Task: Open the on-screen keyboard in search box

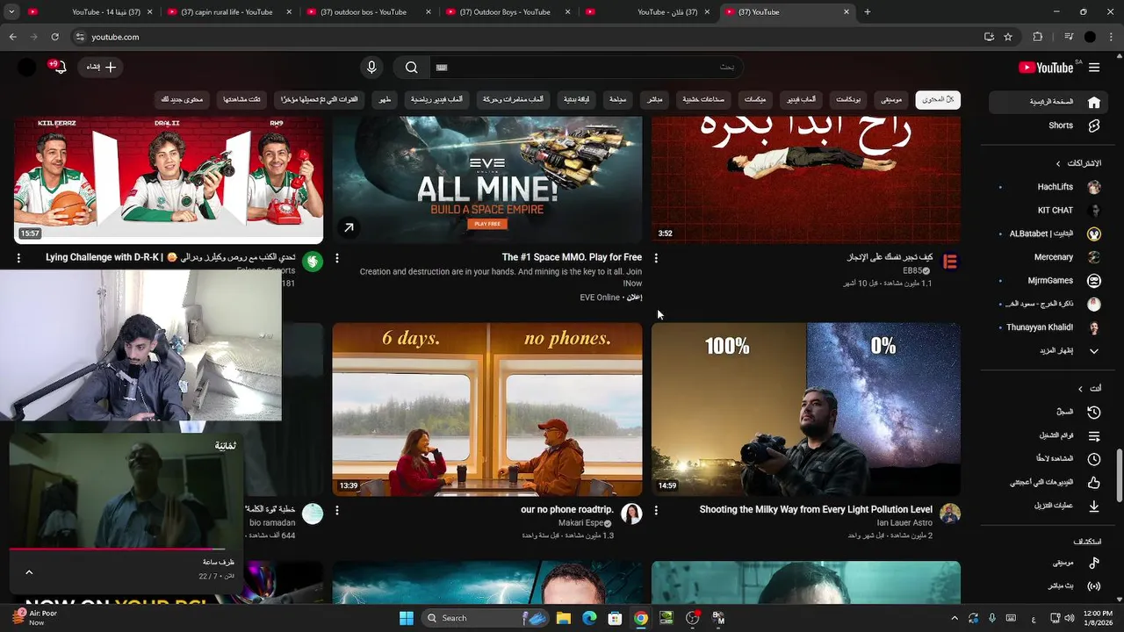Action: click(x=442, y=68)
